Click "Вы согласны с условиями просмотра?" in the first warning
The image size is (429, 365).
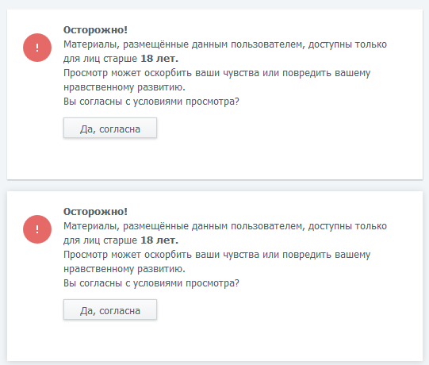[151, 102]
